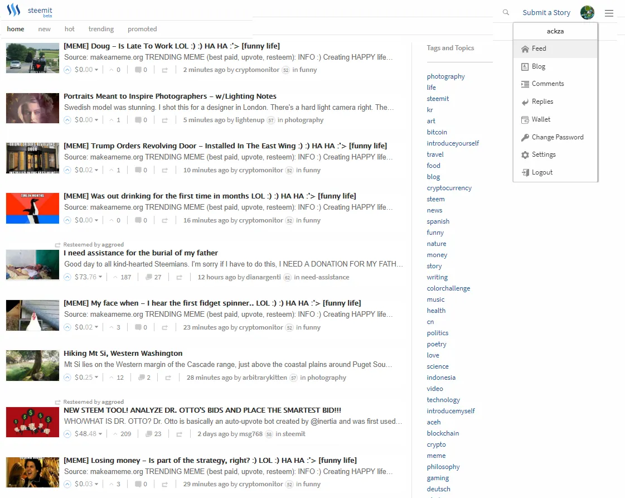Open thumbnail of NEW STEEM TOOL post
Viewport: 625px width, 498px height.
pos(33,422)
